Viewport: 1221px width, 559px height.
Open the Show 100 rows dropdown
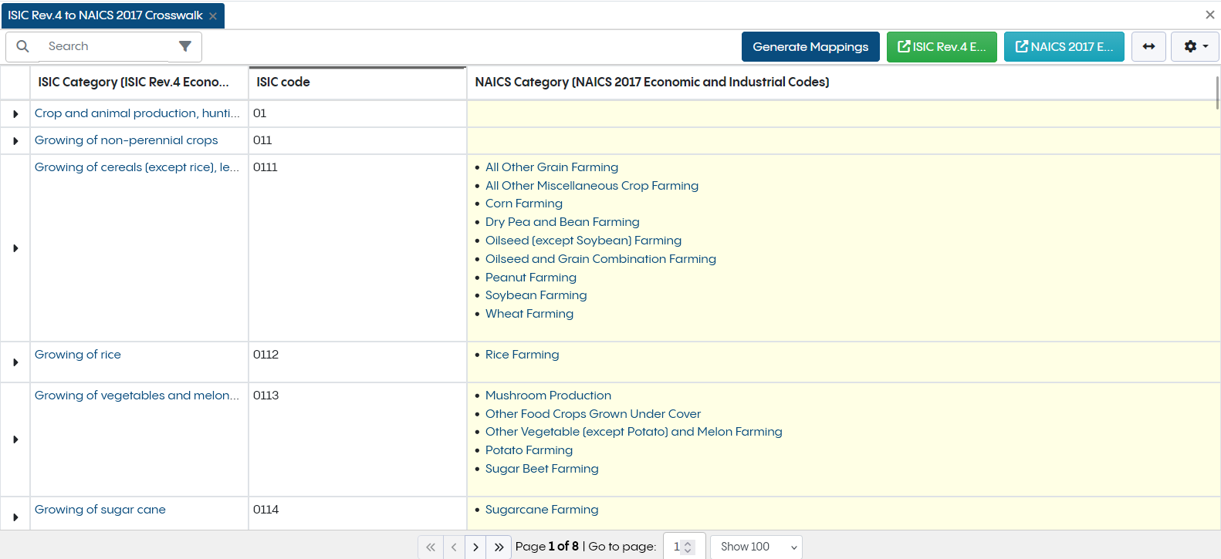[756, 547]
